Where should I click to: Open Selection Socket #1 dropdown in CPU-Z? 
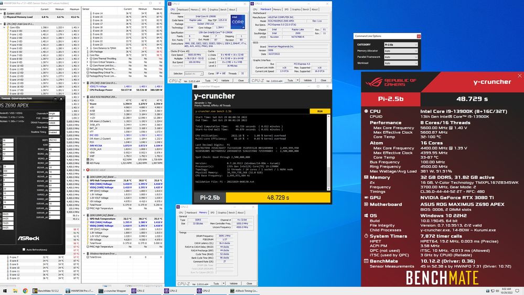pyautogui.click(x=194, y=73)
